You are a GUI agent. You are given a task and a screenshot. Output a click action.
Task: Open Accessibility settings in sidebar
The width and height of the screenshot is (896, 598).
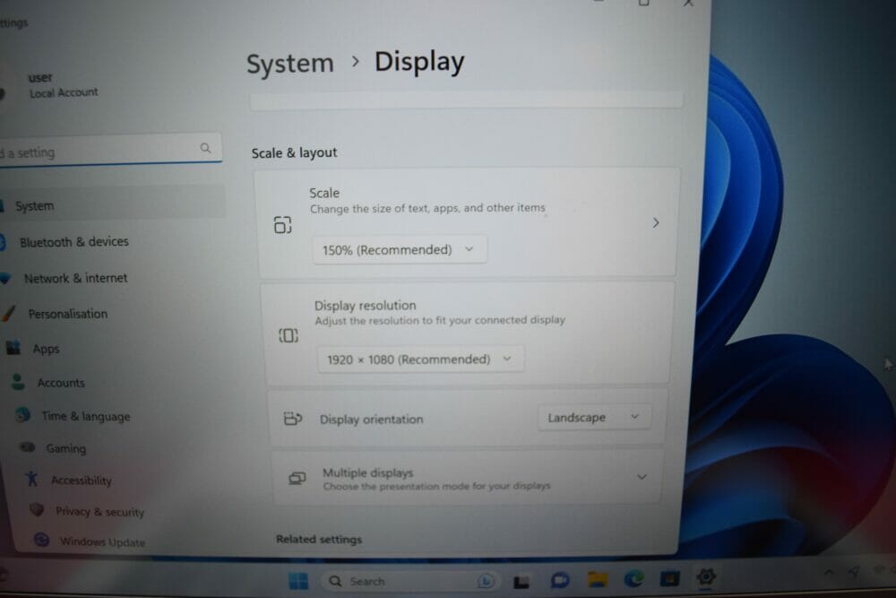(82, 480)
